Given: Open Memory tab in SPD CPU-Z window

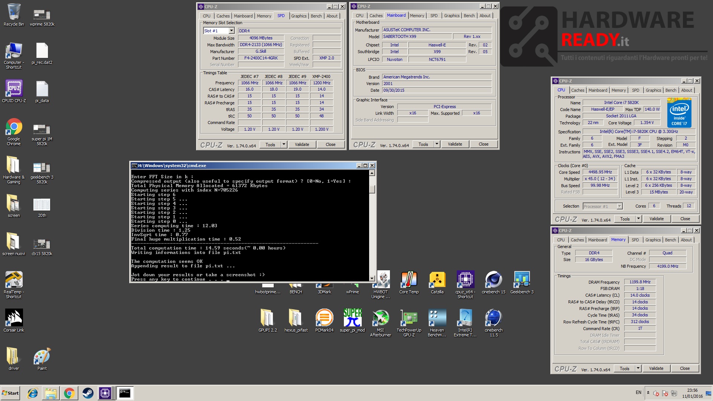Looking at the screenshot, I should (264, 16).
